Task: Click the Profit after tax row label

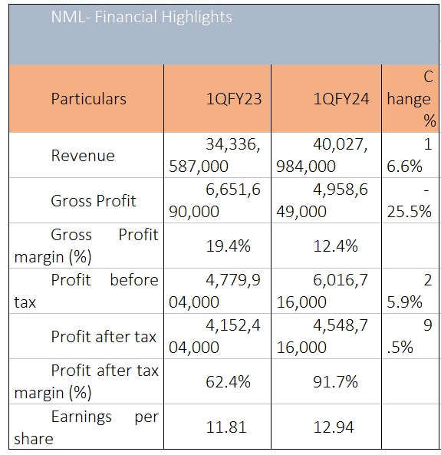Action: [x=104, y=337]
